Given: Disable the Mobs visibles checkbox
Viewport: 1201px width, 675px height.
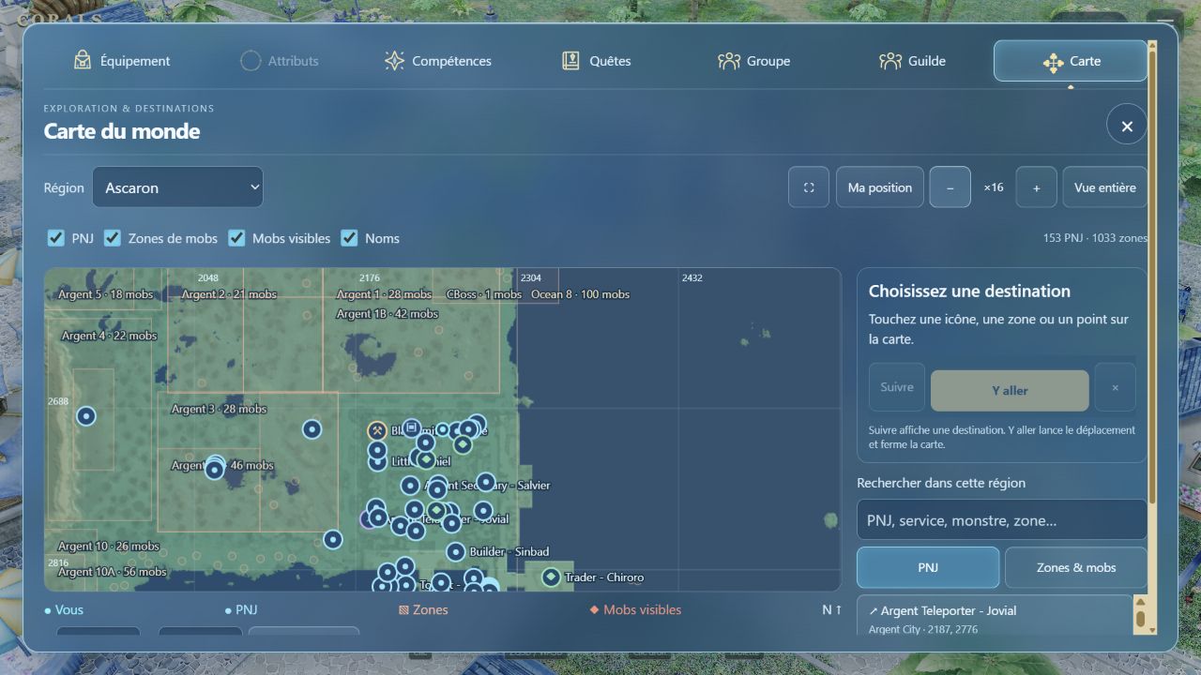Looking at the screenshot, I should [236, 238].
